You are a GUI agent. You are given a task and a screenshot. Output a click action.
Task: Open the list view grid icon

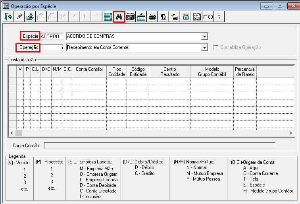click(x=108, y=17)
